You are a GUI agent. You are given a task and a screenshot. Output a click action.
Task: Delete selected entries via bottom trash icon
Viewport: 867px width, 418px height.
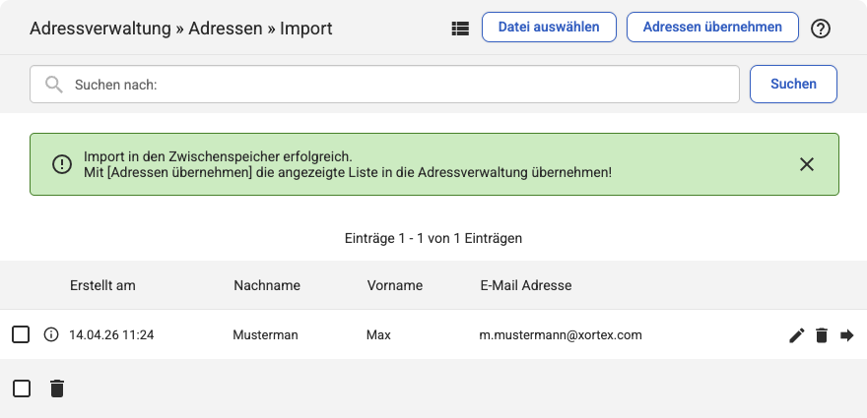(57, 388)
